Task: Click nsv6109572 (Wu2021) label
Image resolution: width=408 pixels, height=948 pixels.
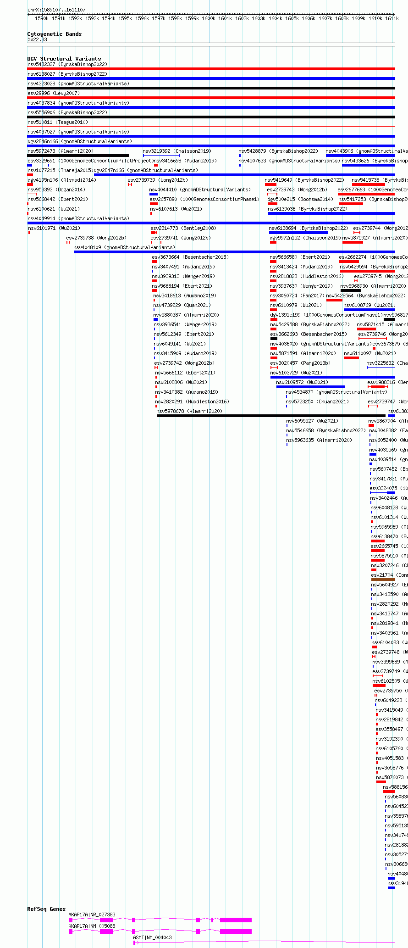Action: (302, 382)
